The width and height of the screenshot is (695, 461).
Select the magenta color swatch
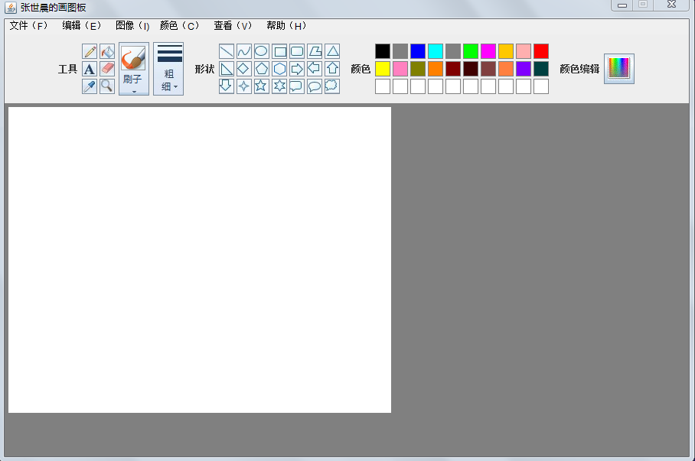[488, 51]
